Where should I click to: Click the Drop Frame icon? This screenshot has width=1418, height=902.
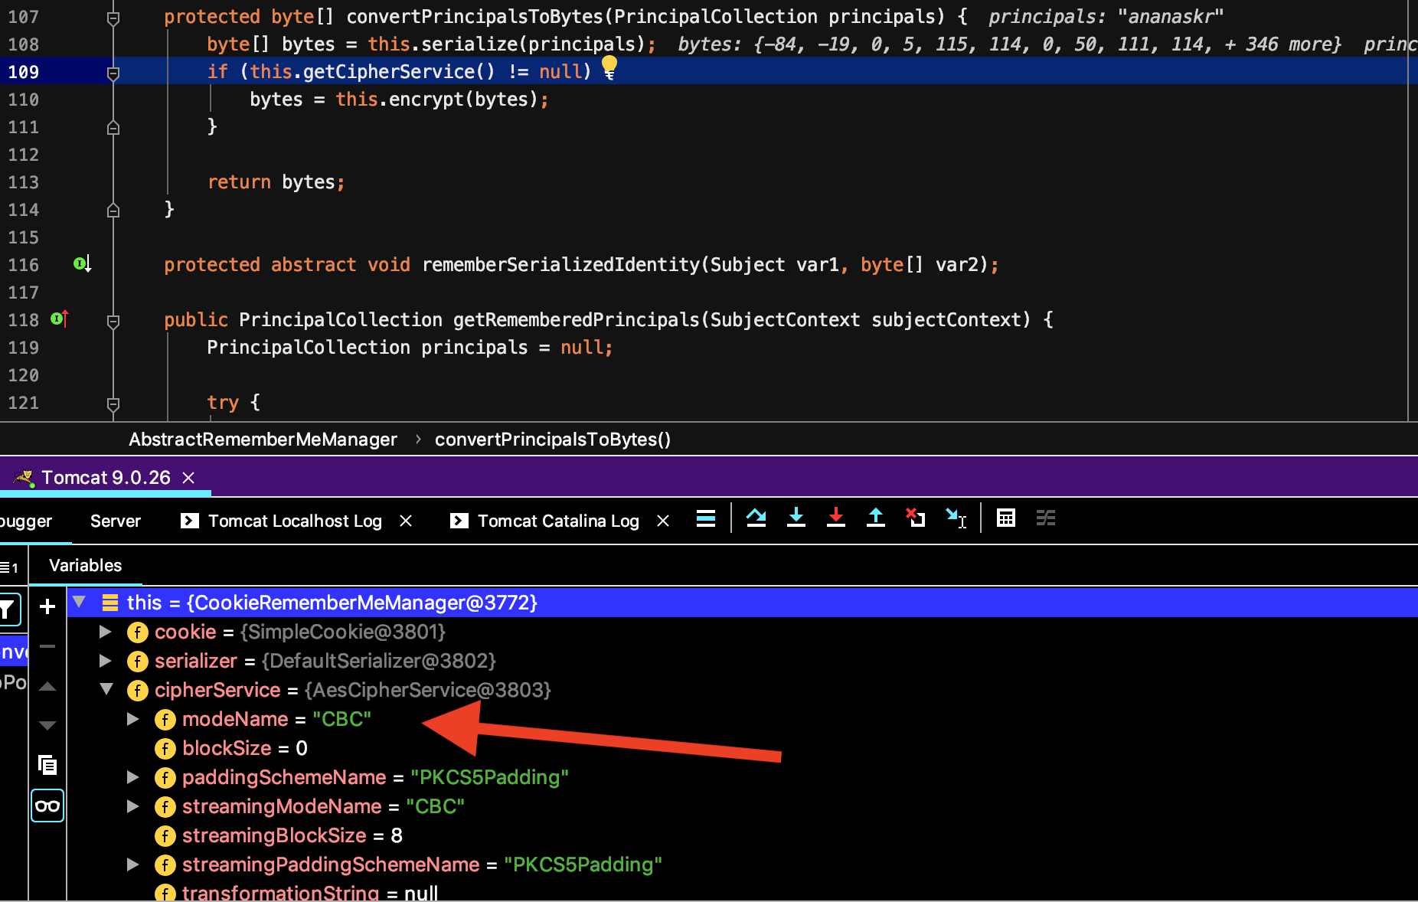coord(915,518)
